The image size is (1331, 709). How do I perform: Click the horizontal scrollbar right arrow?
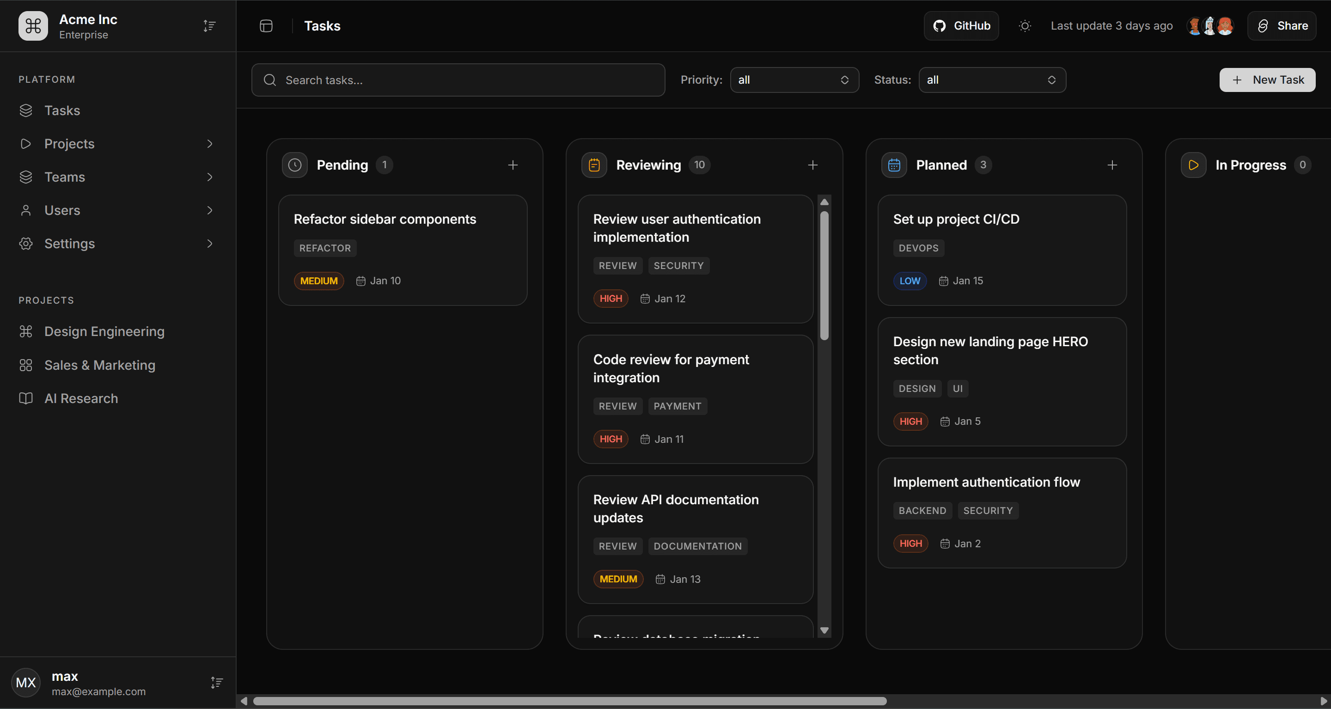point(1324,701)
